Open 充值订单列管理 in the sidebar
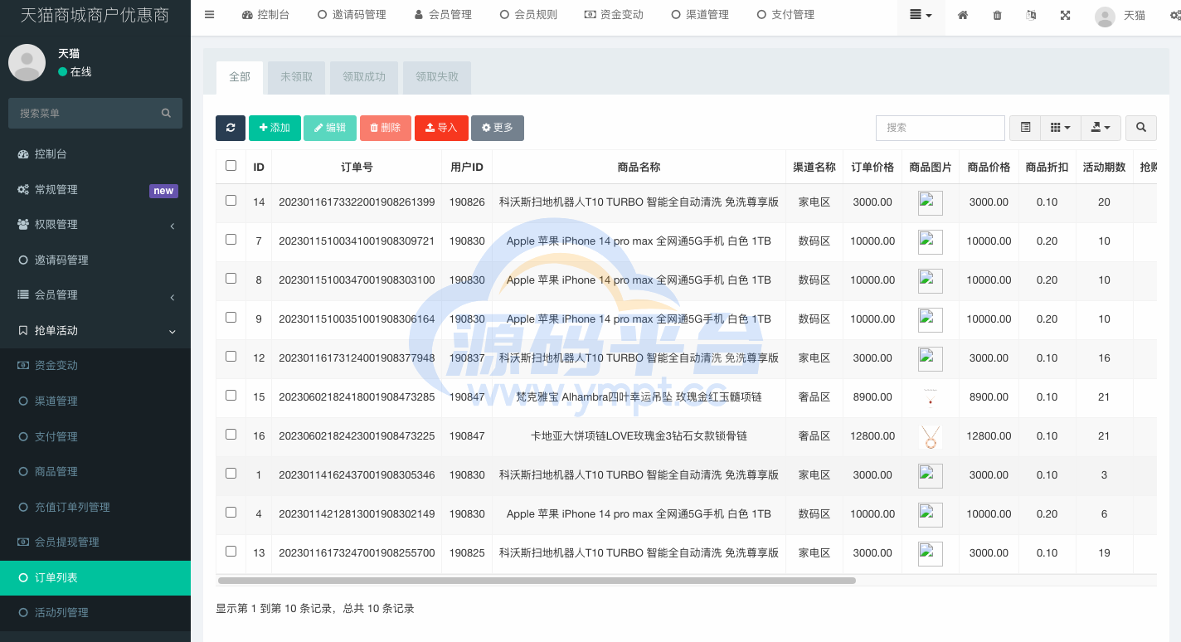 pos(95,507)
